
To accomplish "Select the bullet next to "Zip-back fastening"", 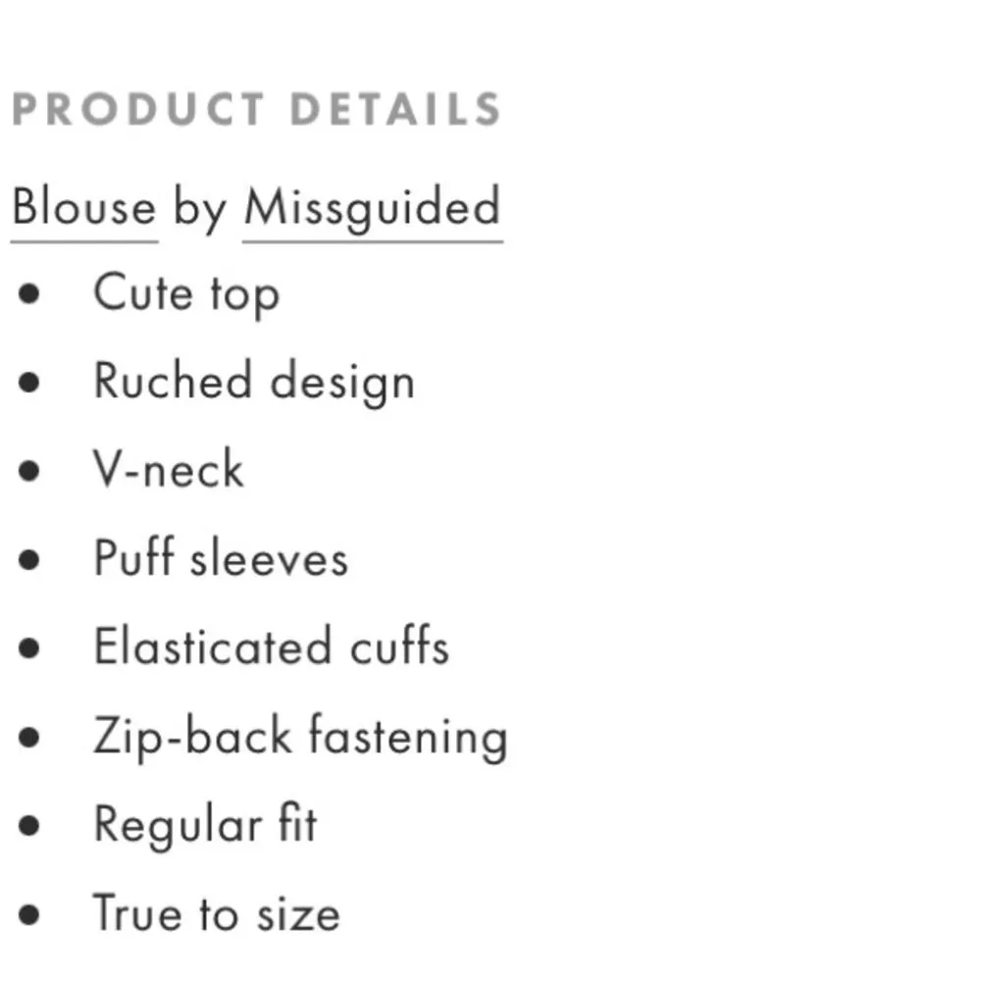I will tap(30, 737).
